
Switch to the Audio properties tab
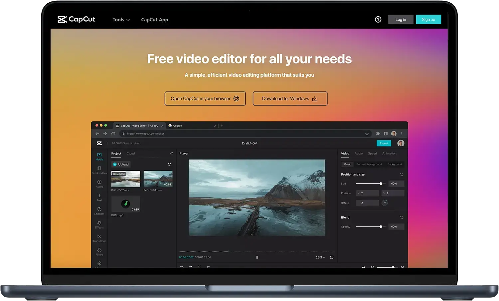359,153
